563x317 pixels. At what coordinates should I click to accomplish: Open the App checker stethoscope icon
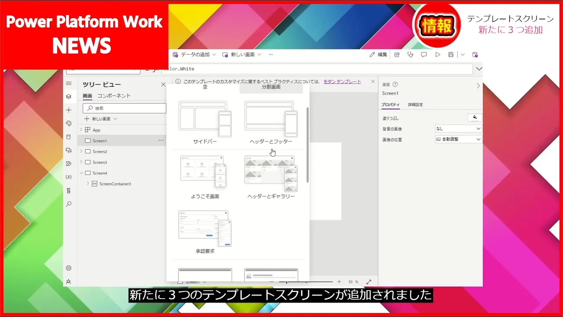(x=410, y=55)
